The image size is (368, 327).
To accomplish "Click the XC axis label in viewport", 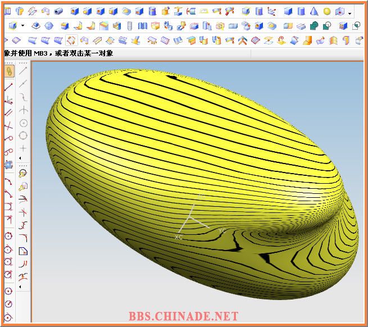I will click(178, 238).
